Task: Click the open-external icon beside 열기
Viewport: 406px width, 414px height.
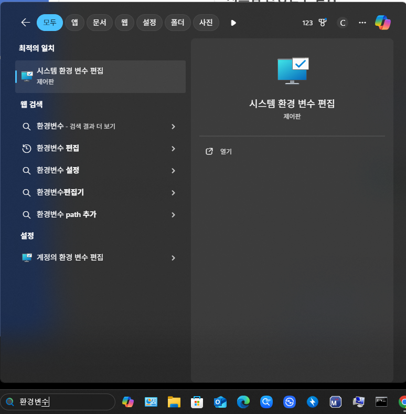Action: (x=209, y=151)
